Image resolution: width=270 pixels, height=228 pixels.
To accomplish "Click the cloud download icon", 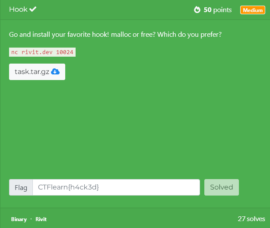I will point(55,71).
